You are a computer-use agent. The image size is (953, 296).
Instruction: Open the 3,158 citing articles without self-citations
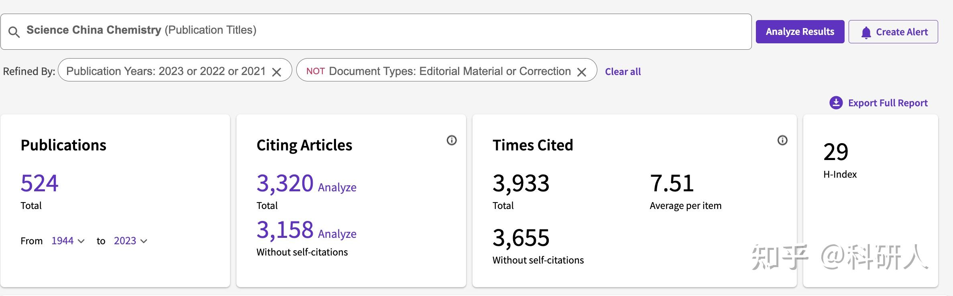tap(285, 230)
